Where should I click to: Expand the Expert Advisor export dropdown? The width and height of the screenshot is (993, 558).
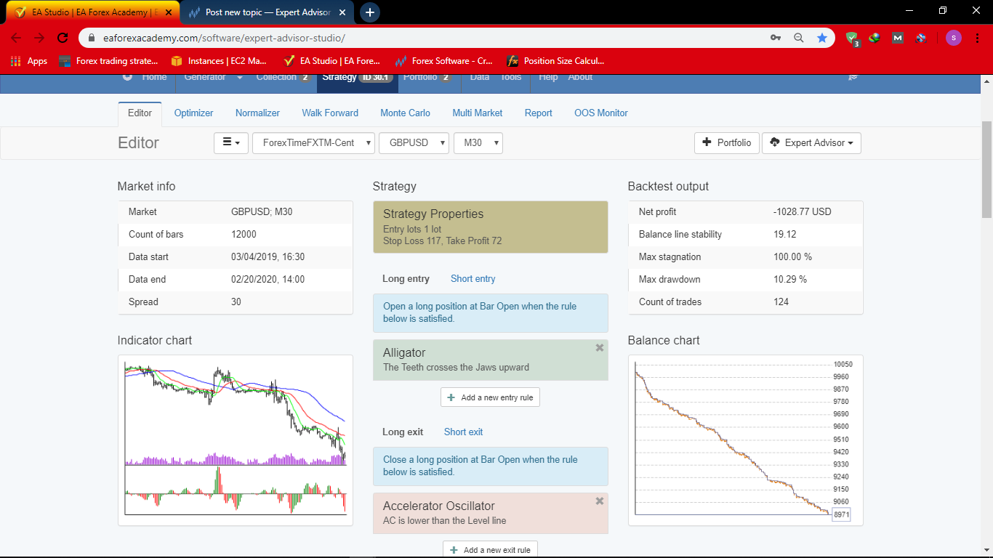pyautogui.click(x=811, y=143)
